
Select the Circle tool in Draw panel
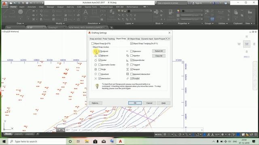pyautogui.click(x=21, y=12)
